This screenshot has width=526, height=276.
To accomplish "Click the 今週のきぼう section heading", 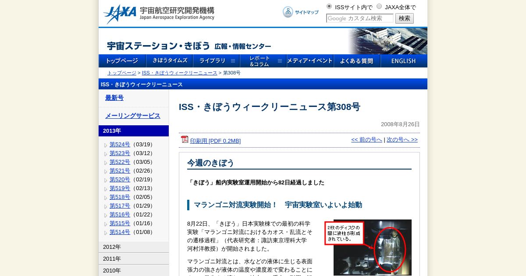I will [x=211, y=163].
